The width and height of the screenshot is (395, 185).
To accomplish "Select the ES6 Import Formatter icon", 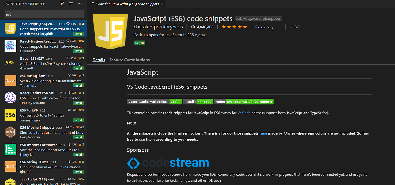I will (10, 149).
